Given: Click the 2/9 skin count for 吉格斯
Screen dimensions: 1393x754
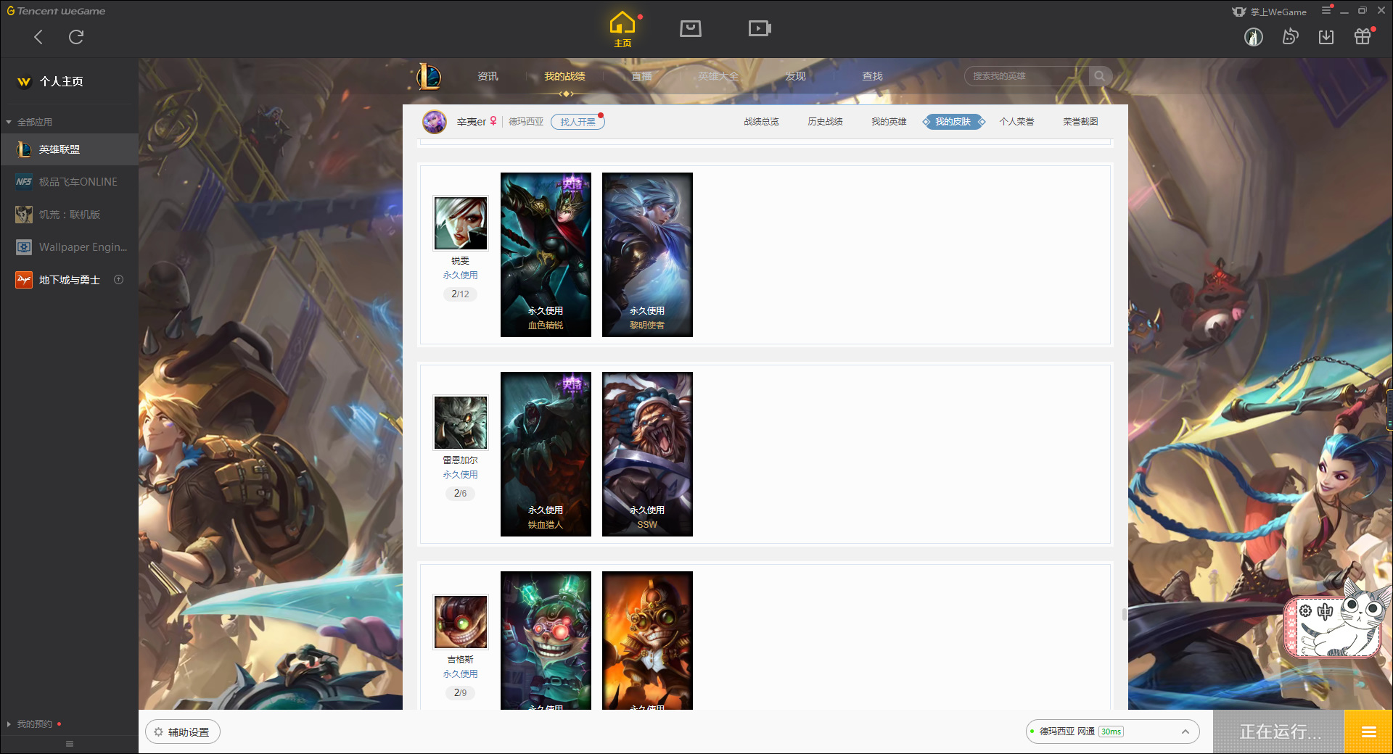Looking at the screenshot, I should click(x=460, y=692).
